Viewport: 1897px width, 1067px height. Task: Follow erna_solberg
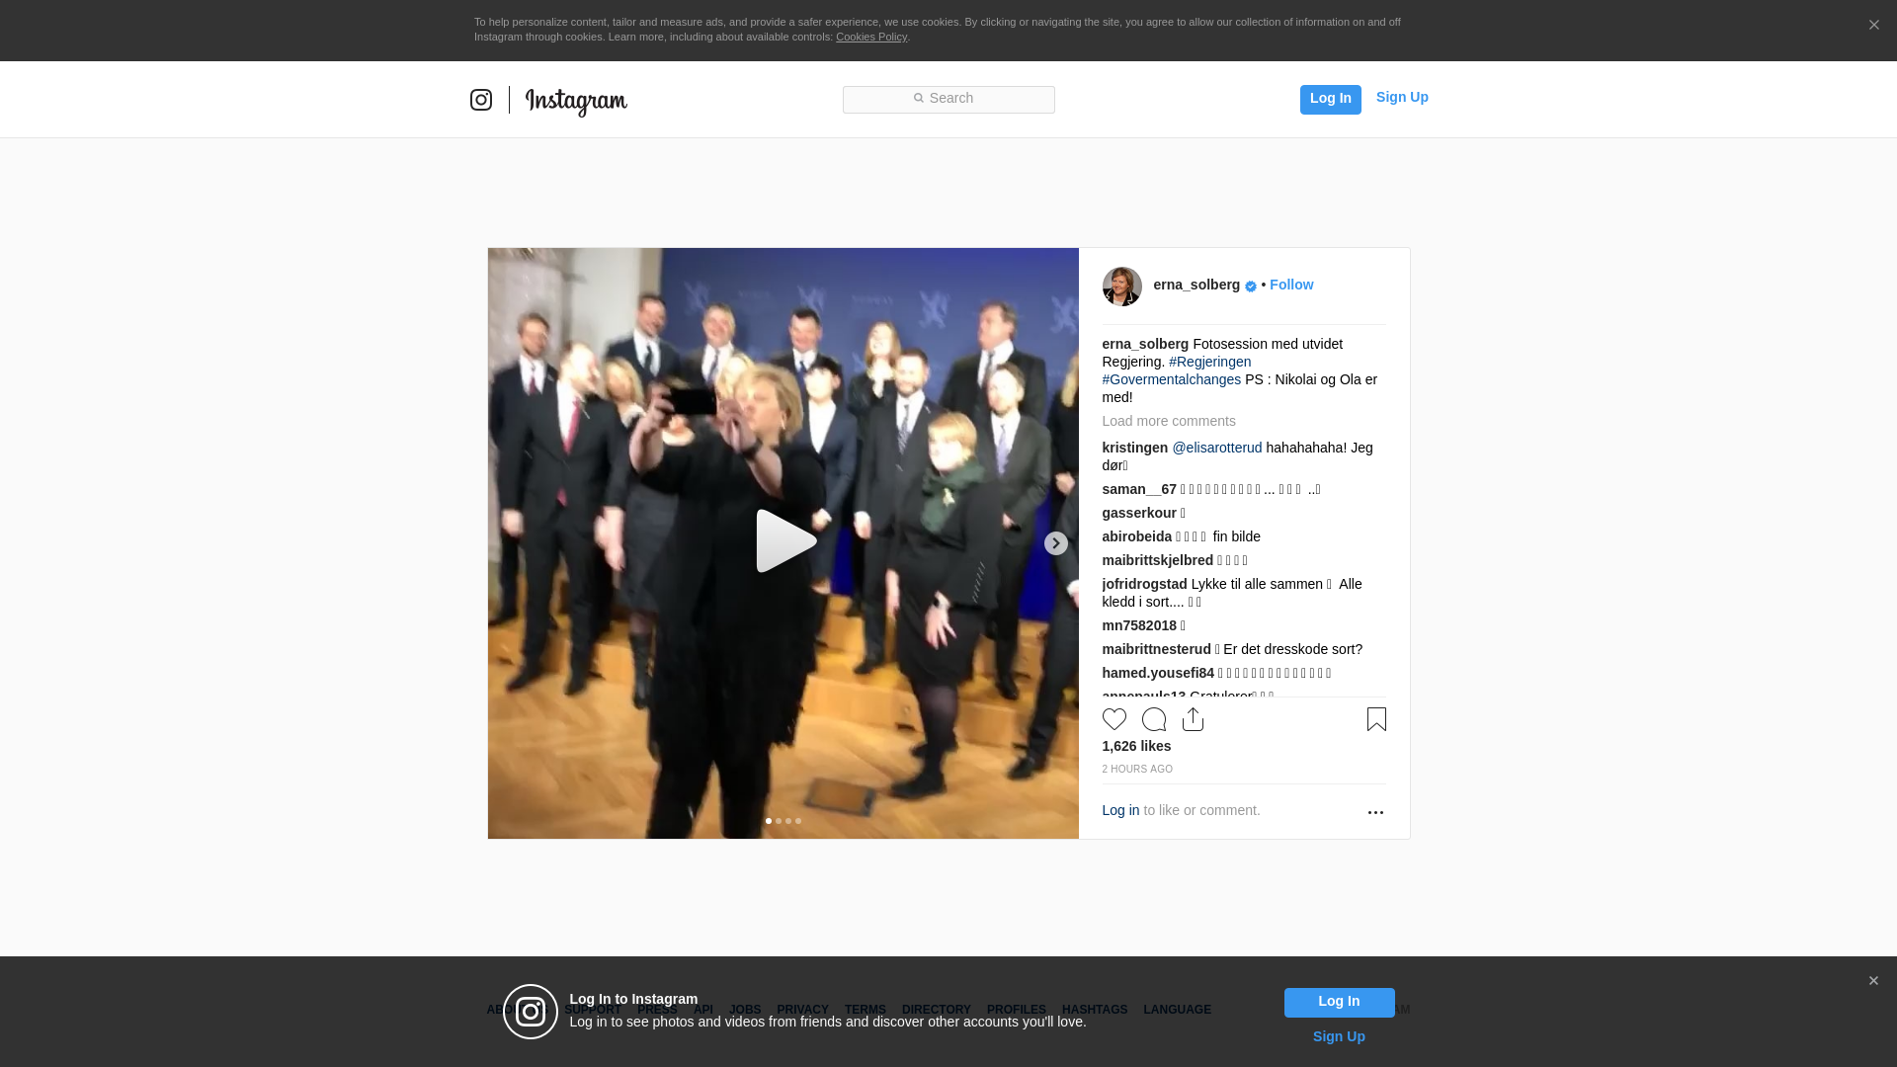click(x=1291, y=285)
